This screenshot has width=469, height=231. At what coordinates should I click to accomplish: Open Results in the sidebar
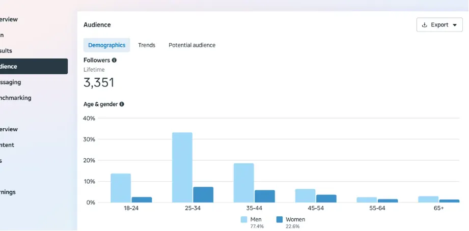6,51
